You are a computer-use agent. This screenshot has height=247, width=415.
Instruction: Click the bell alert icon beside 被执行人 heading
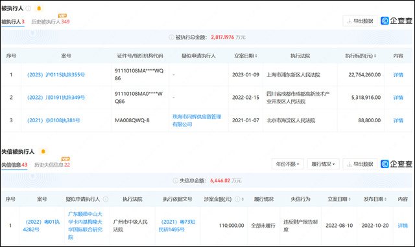pos(39,8)
